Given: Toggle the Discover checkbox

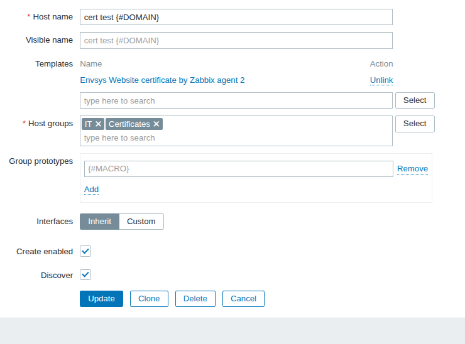Looking at the screenshot, I should [86, 275].
